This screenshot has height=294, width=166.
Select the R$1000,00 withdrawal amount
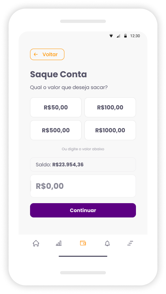coord(110,130)
